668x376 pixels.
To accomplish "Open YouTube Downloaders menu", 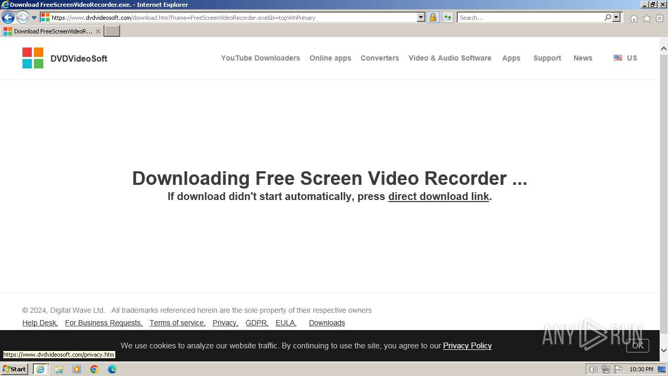I will coord(260,58).
